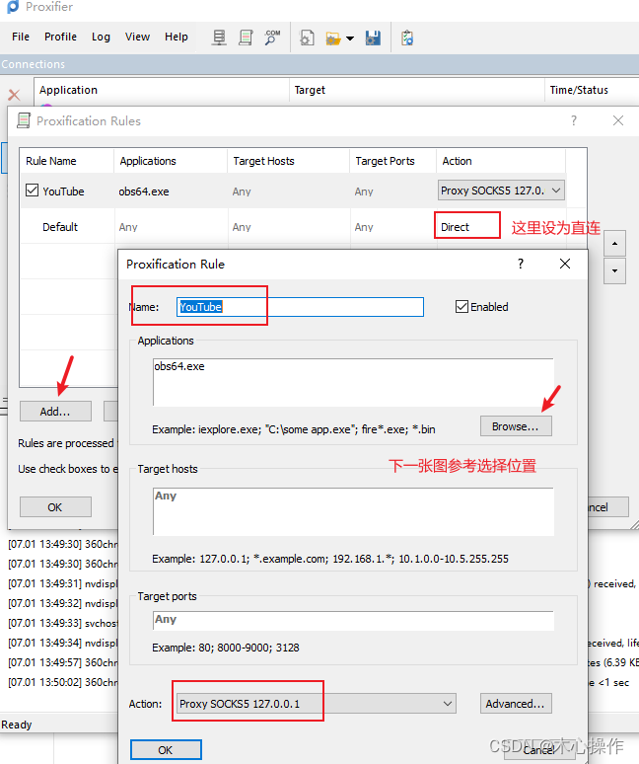Click the log entry at 13:49:57
639x764 pixels.
tap(63, 662)
